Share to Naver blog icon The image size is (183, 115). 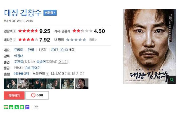coord(6,107)
